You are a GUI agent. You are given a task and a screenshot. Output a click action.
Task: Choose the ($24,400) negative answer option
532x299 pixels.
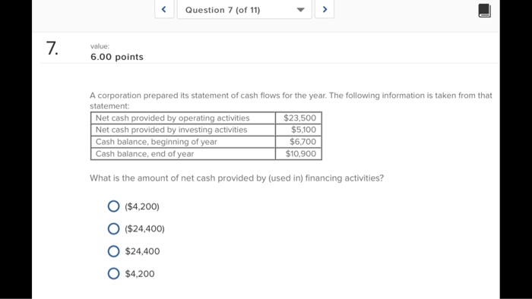[x=113, y=229]
